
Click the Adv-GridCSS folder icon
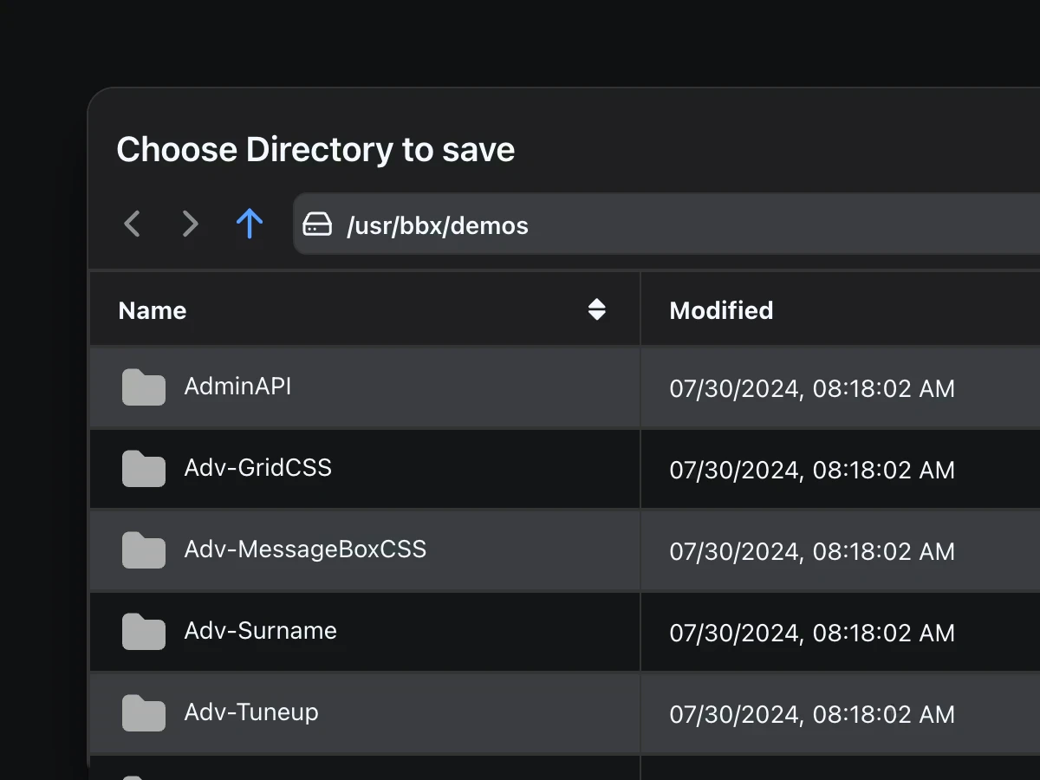tap(143, 469)
